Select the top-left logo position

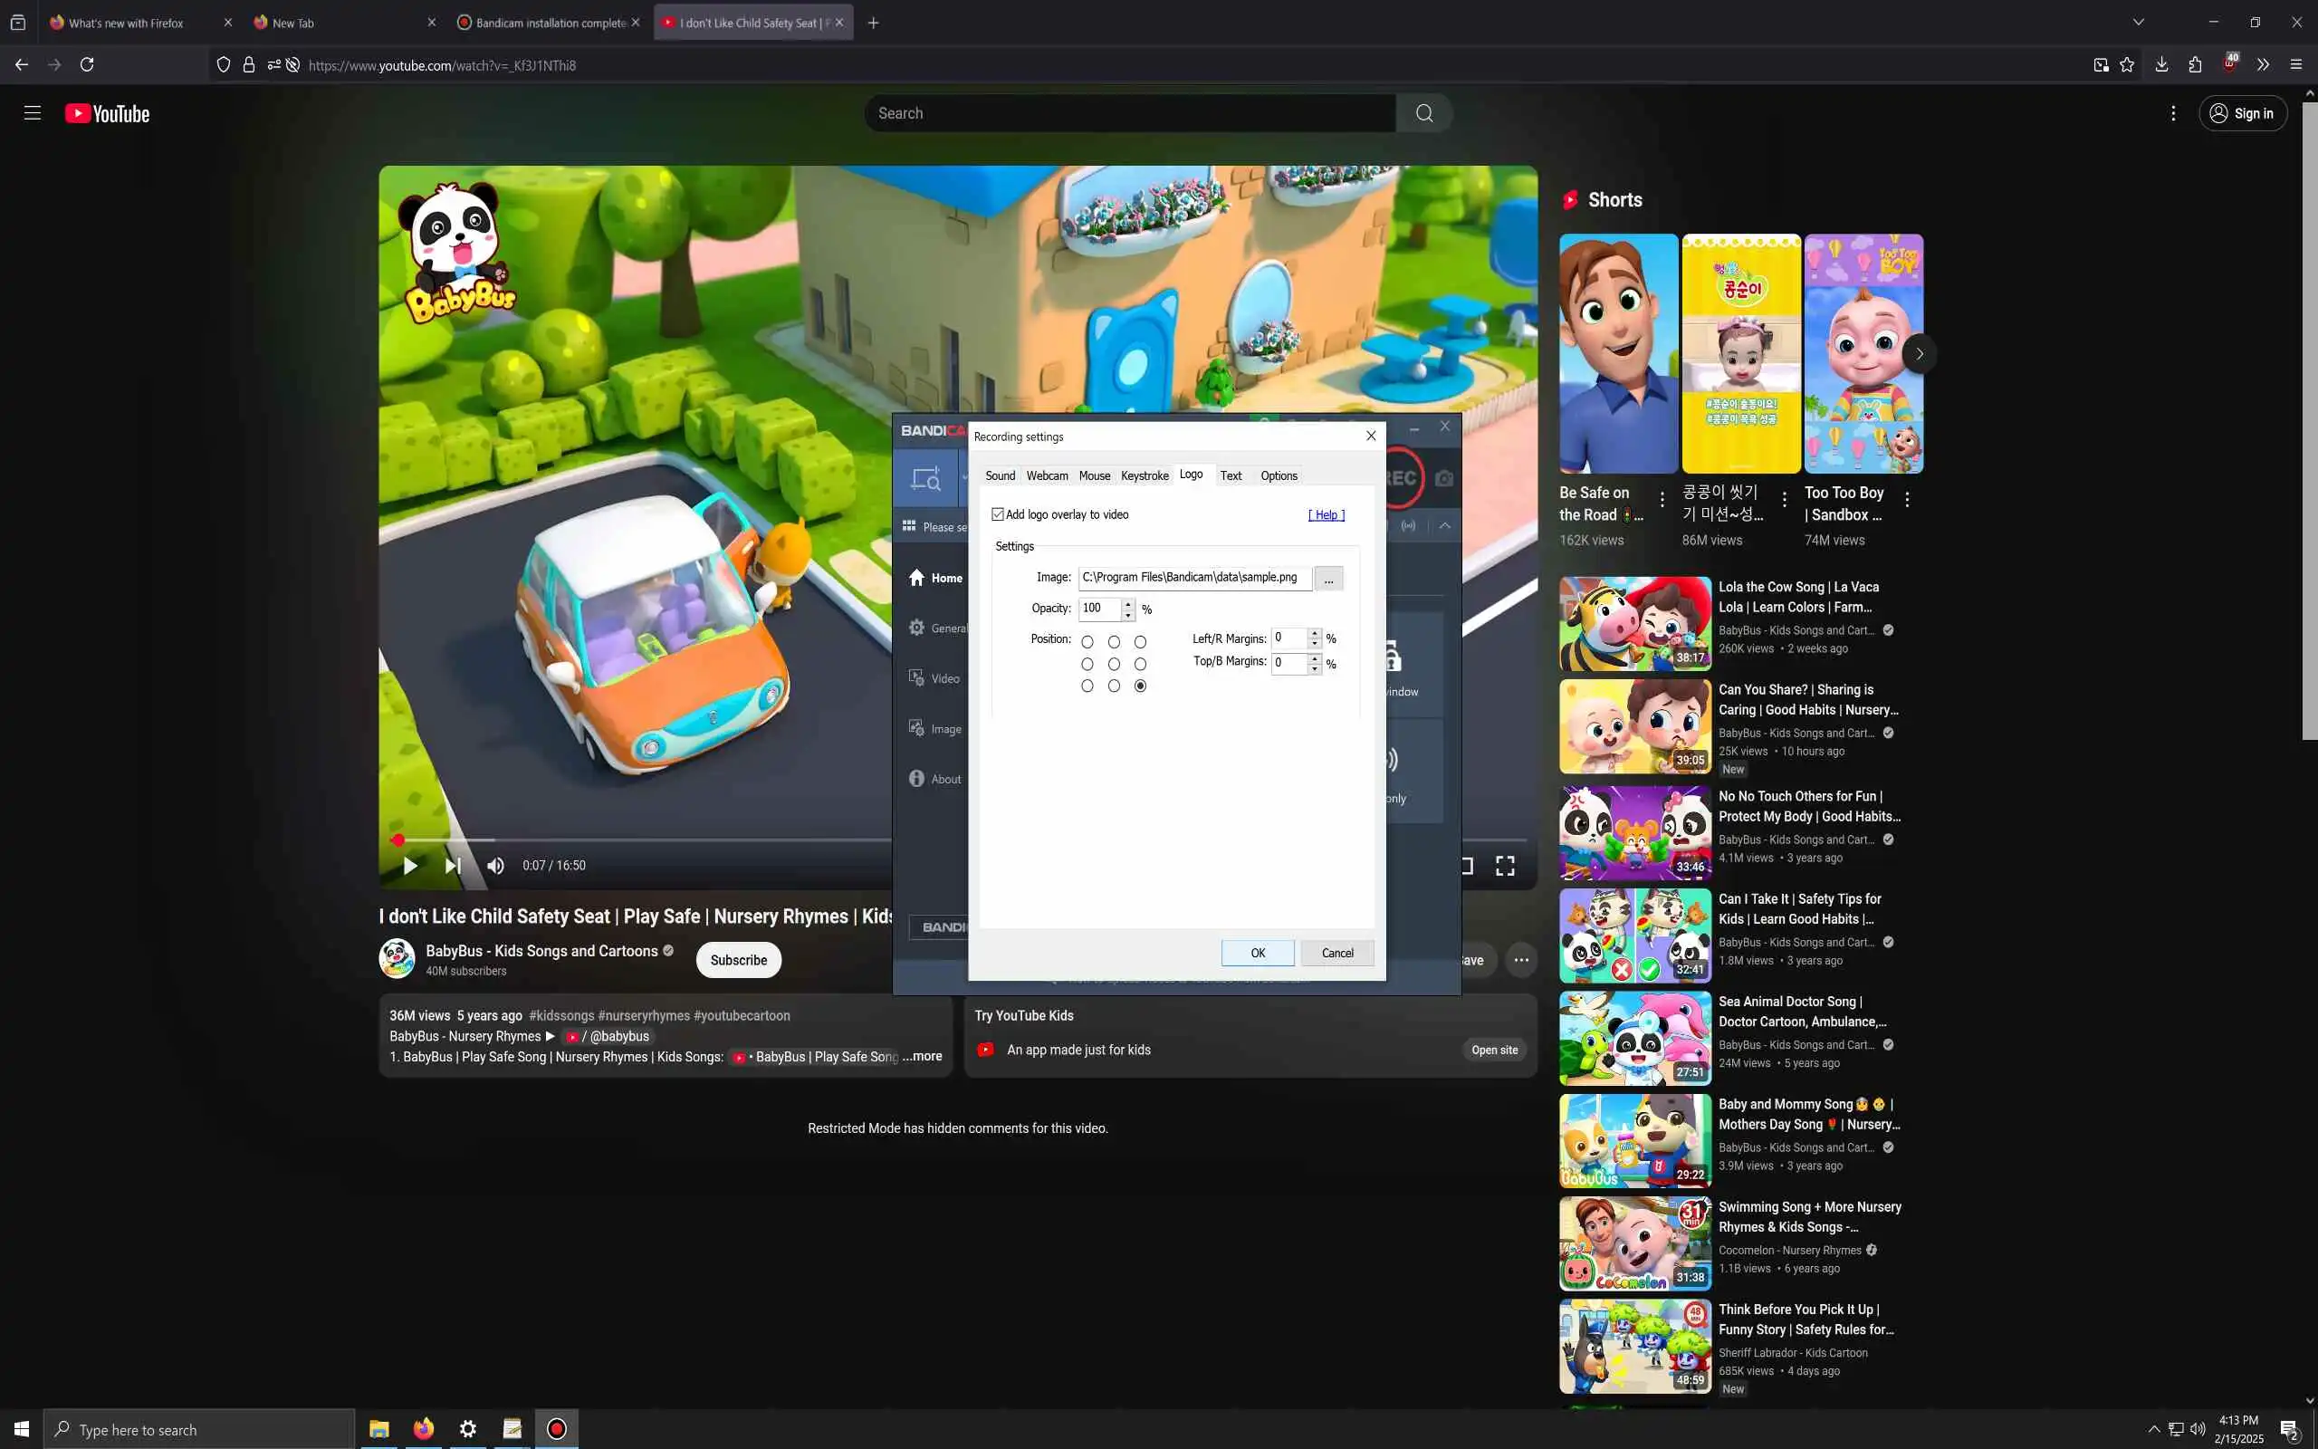pyautogui.click(x=1087, y=642)
